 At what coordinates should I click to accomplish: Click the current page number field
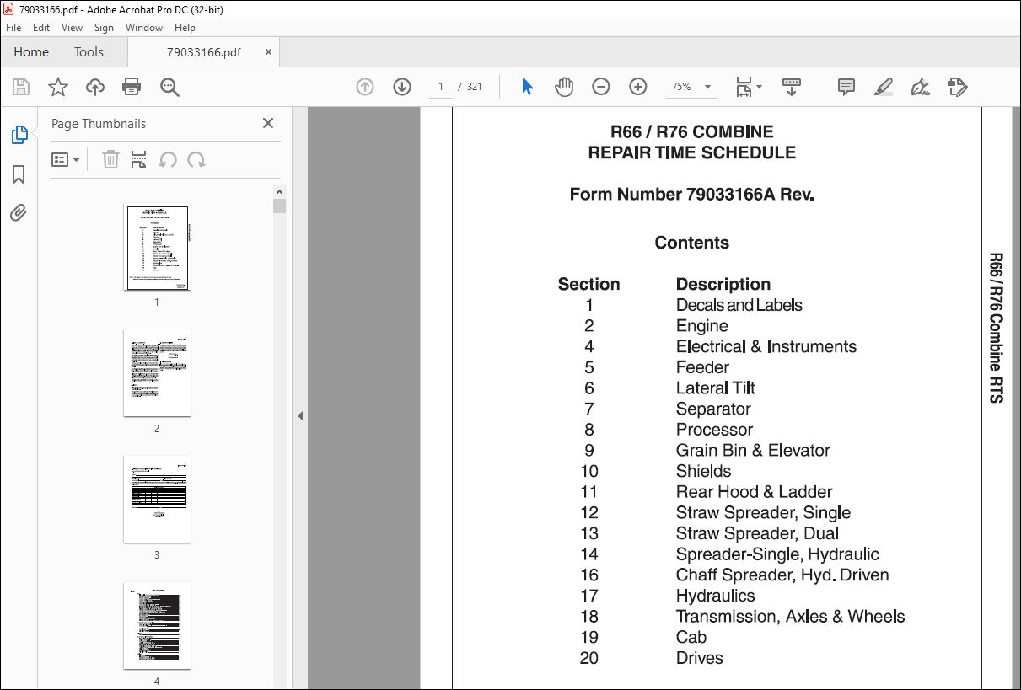[440, 87]
